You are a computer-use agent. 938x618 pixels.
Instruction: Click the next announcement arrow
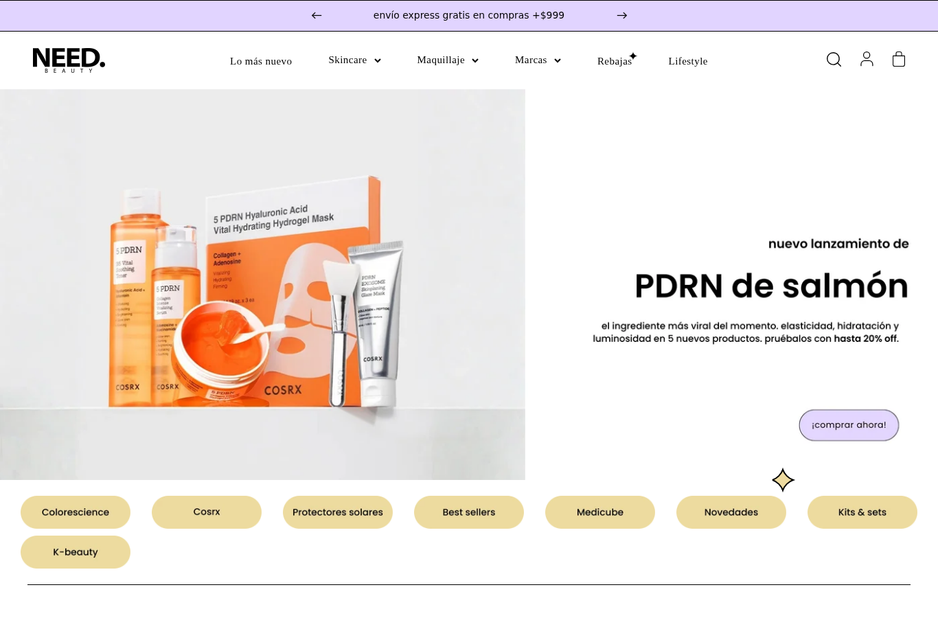622,16
